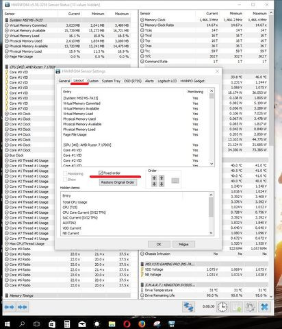The height and width of the screenshot is (329, 282).
Task: Toggle the Show checkbox in Sensor Settings
Action: [65, 180]
